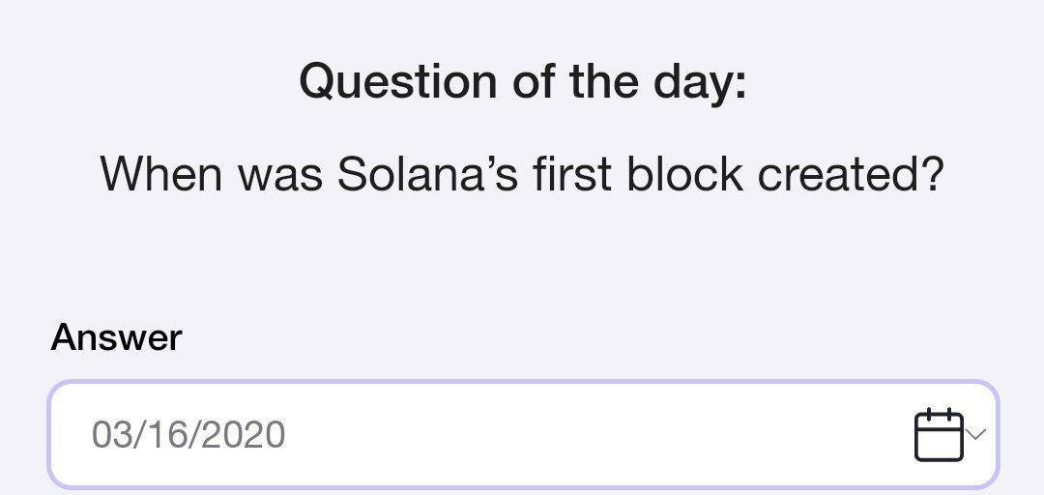Click the word 'Solana's' in the question
This screenshot has height=495, width=1044.
point(427,174)
